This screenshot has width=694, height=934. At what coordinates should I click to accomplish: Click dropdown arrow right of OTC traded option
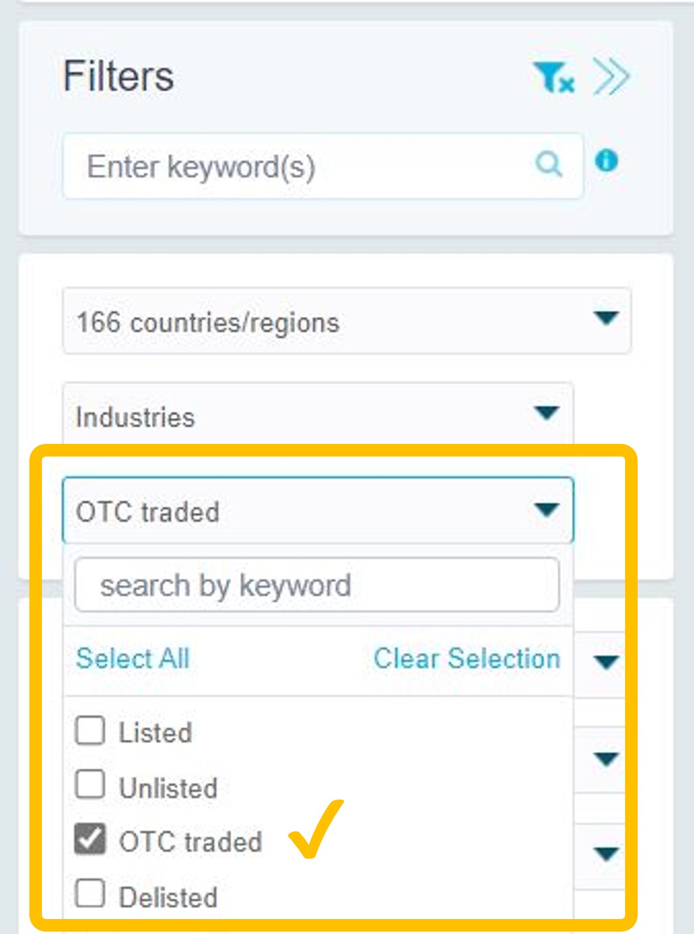606,853
